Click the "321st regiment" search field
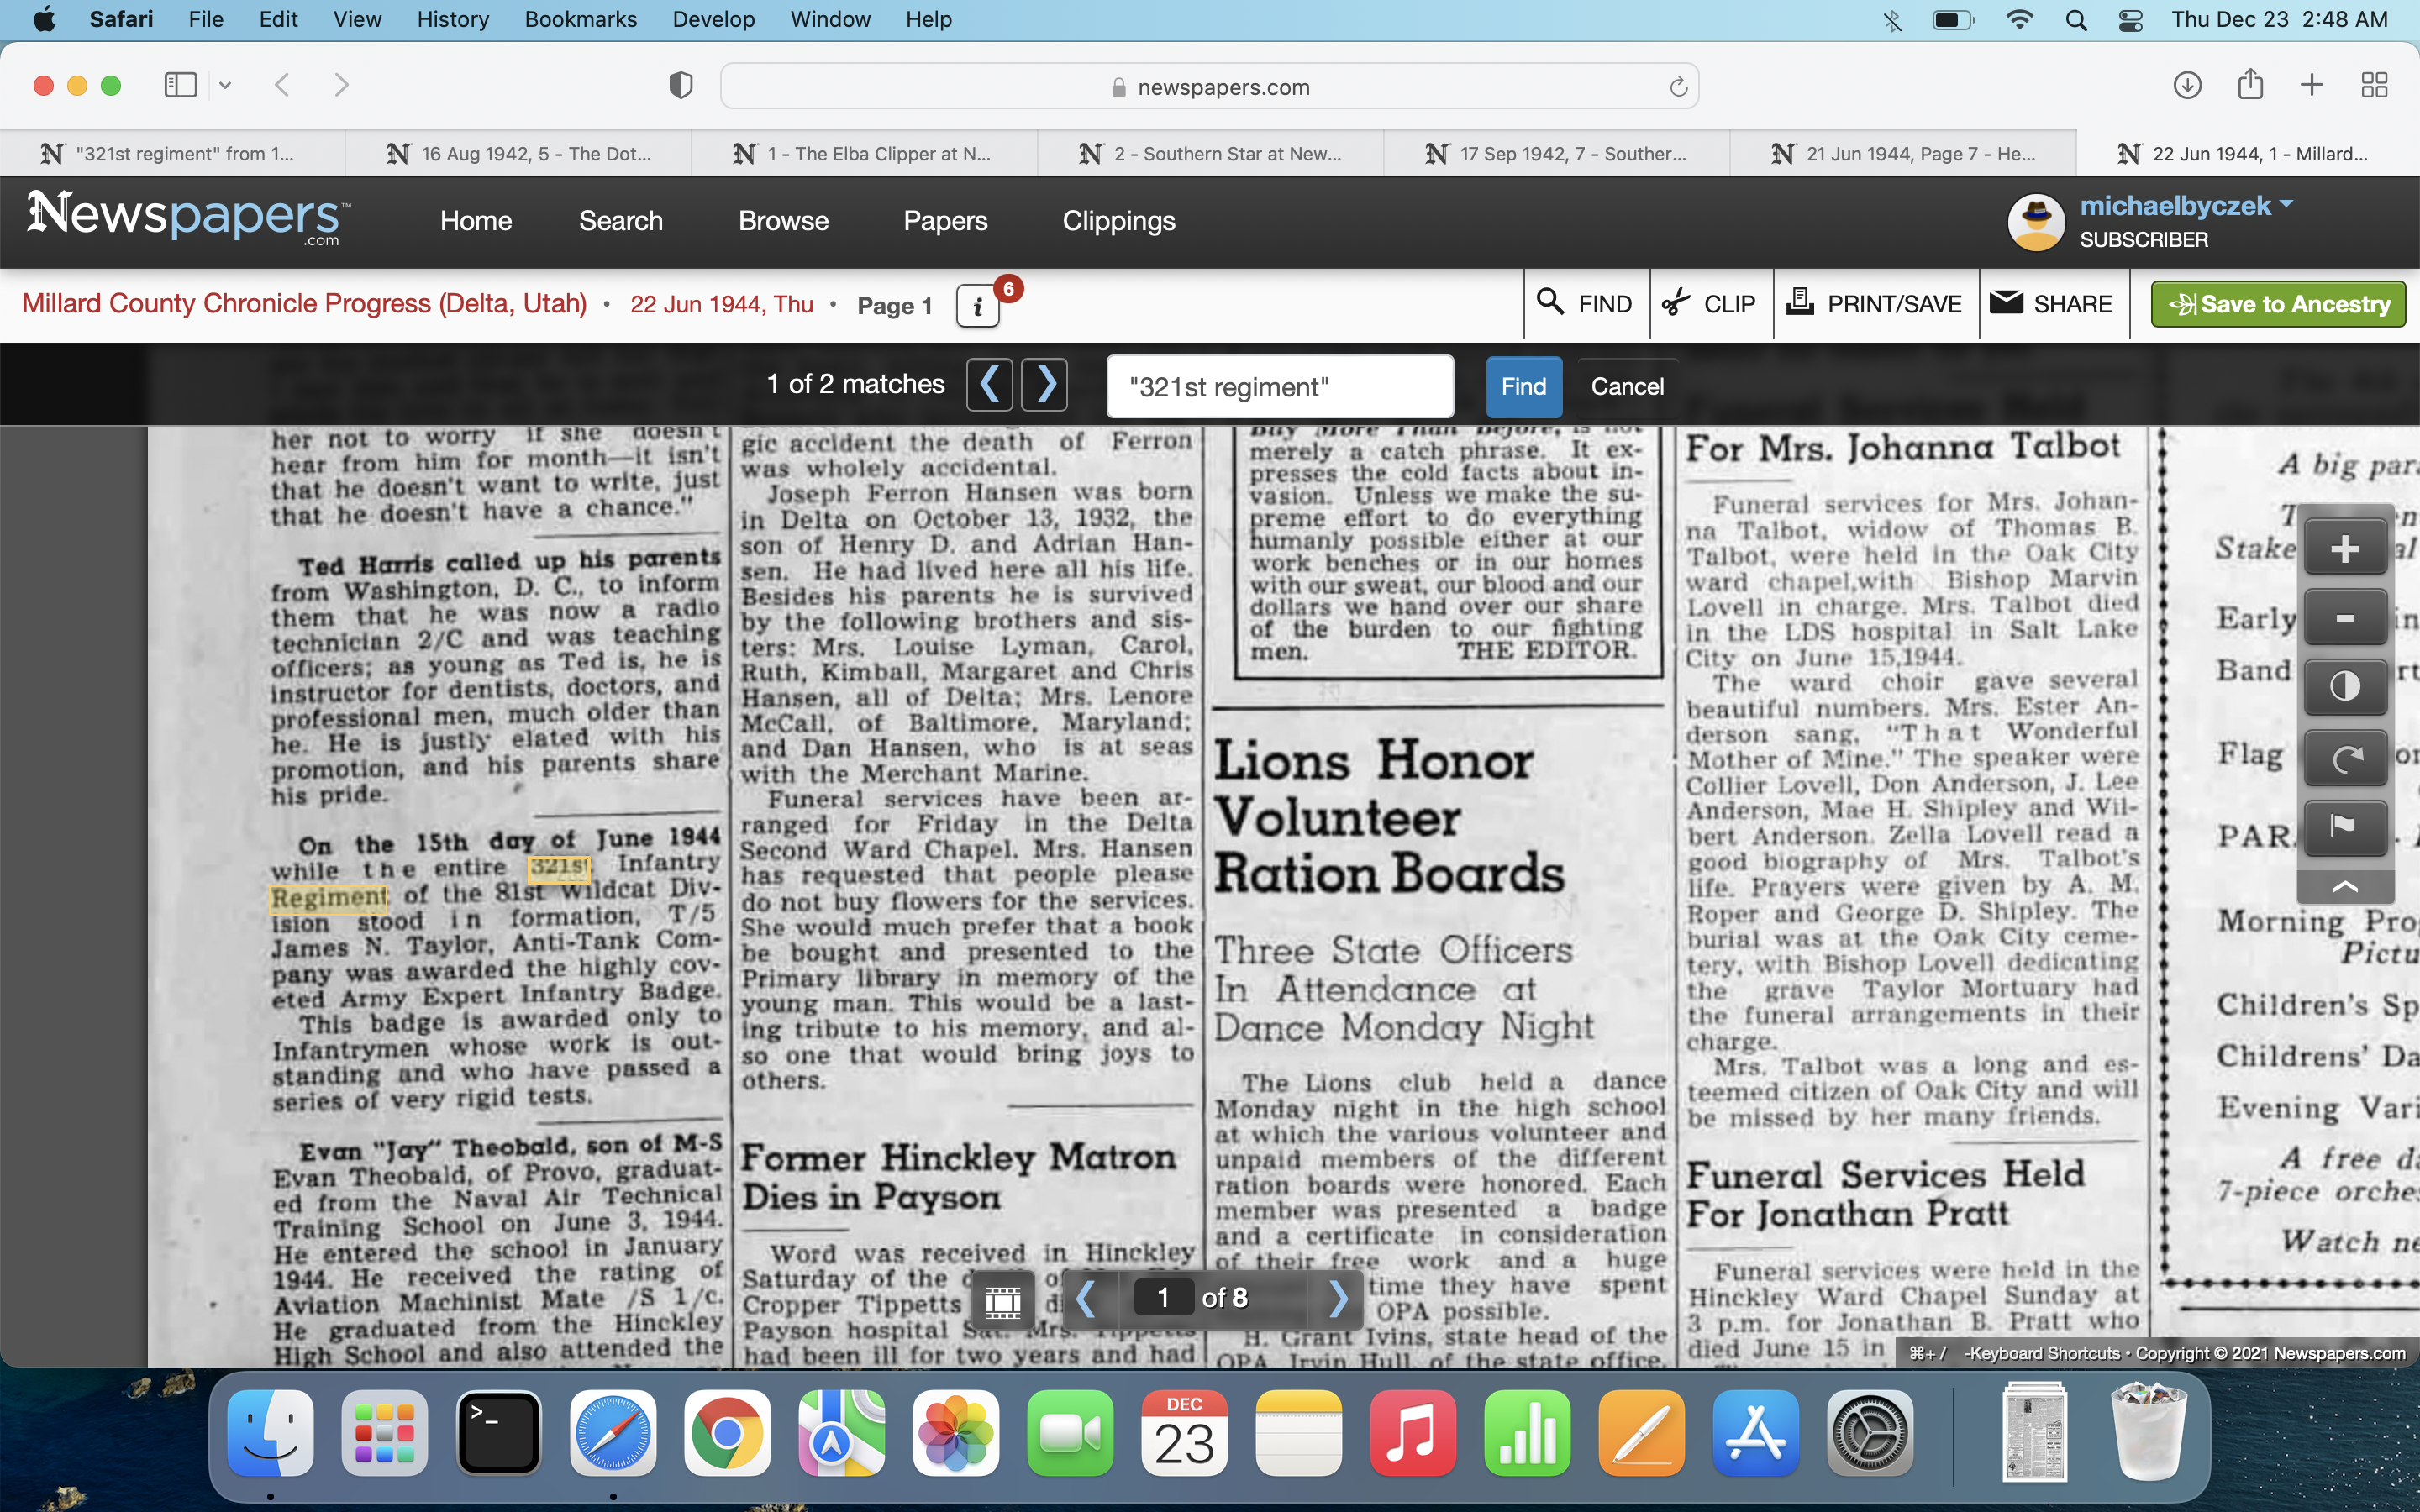 (1279, 387)
